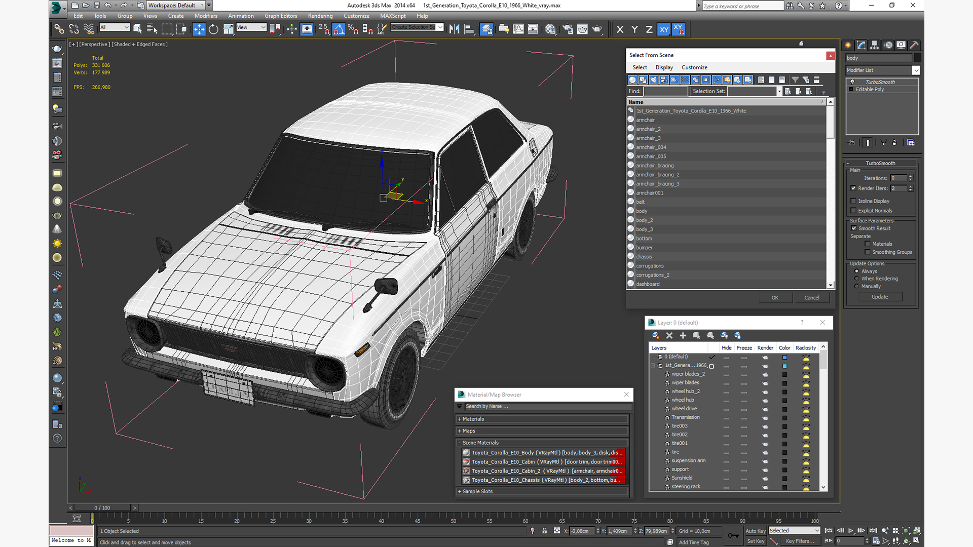Click Pin Stack icon below modifier stack
This screenshot has width=973, height=547.
click(852, 143)
